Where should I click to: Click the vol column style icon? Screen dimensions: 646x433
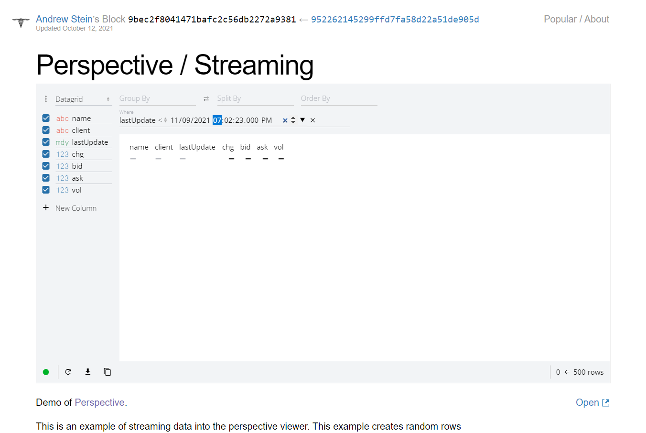[281, 159]
